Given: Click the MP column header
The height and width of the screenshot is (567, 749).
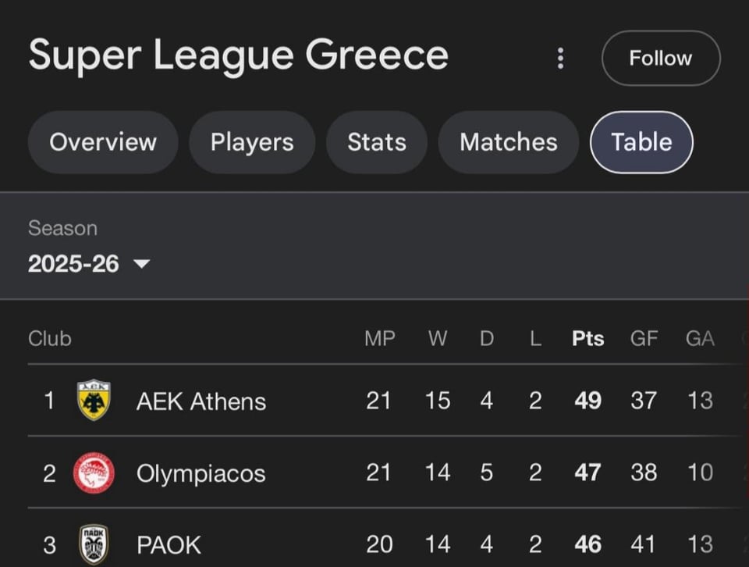Looking at the screenshot, I should pyautogui.click(x=379, y=339).
